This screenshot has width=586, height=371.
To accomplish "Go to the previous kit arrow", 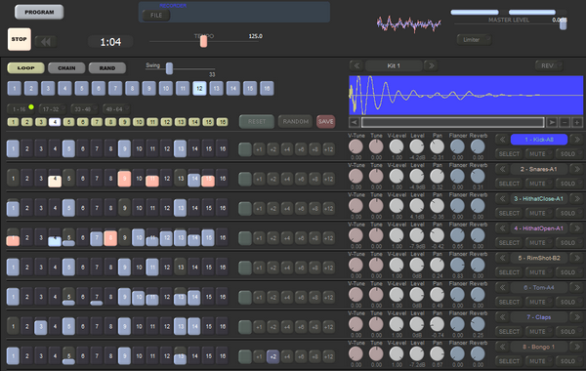I will click(356, 65).
